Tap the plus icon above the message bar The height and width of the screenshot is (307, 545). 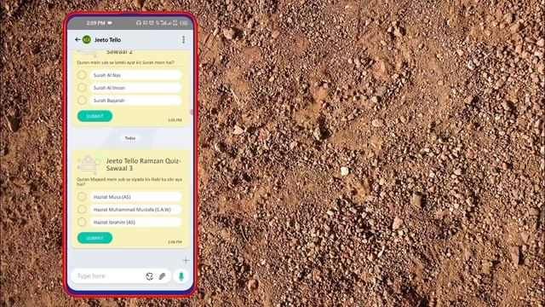point(186,260)
